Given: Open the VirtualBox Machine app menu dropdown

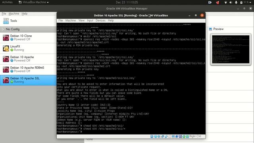Looking at the screenshot, I should (34, 2).
